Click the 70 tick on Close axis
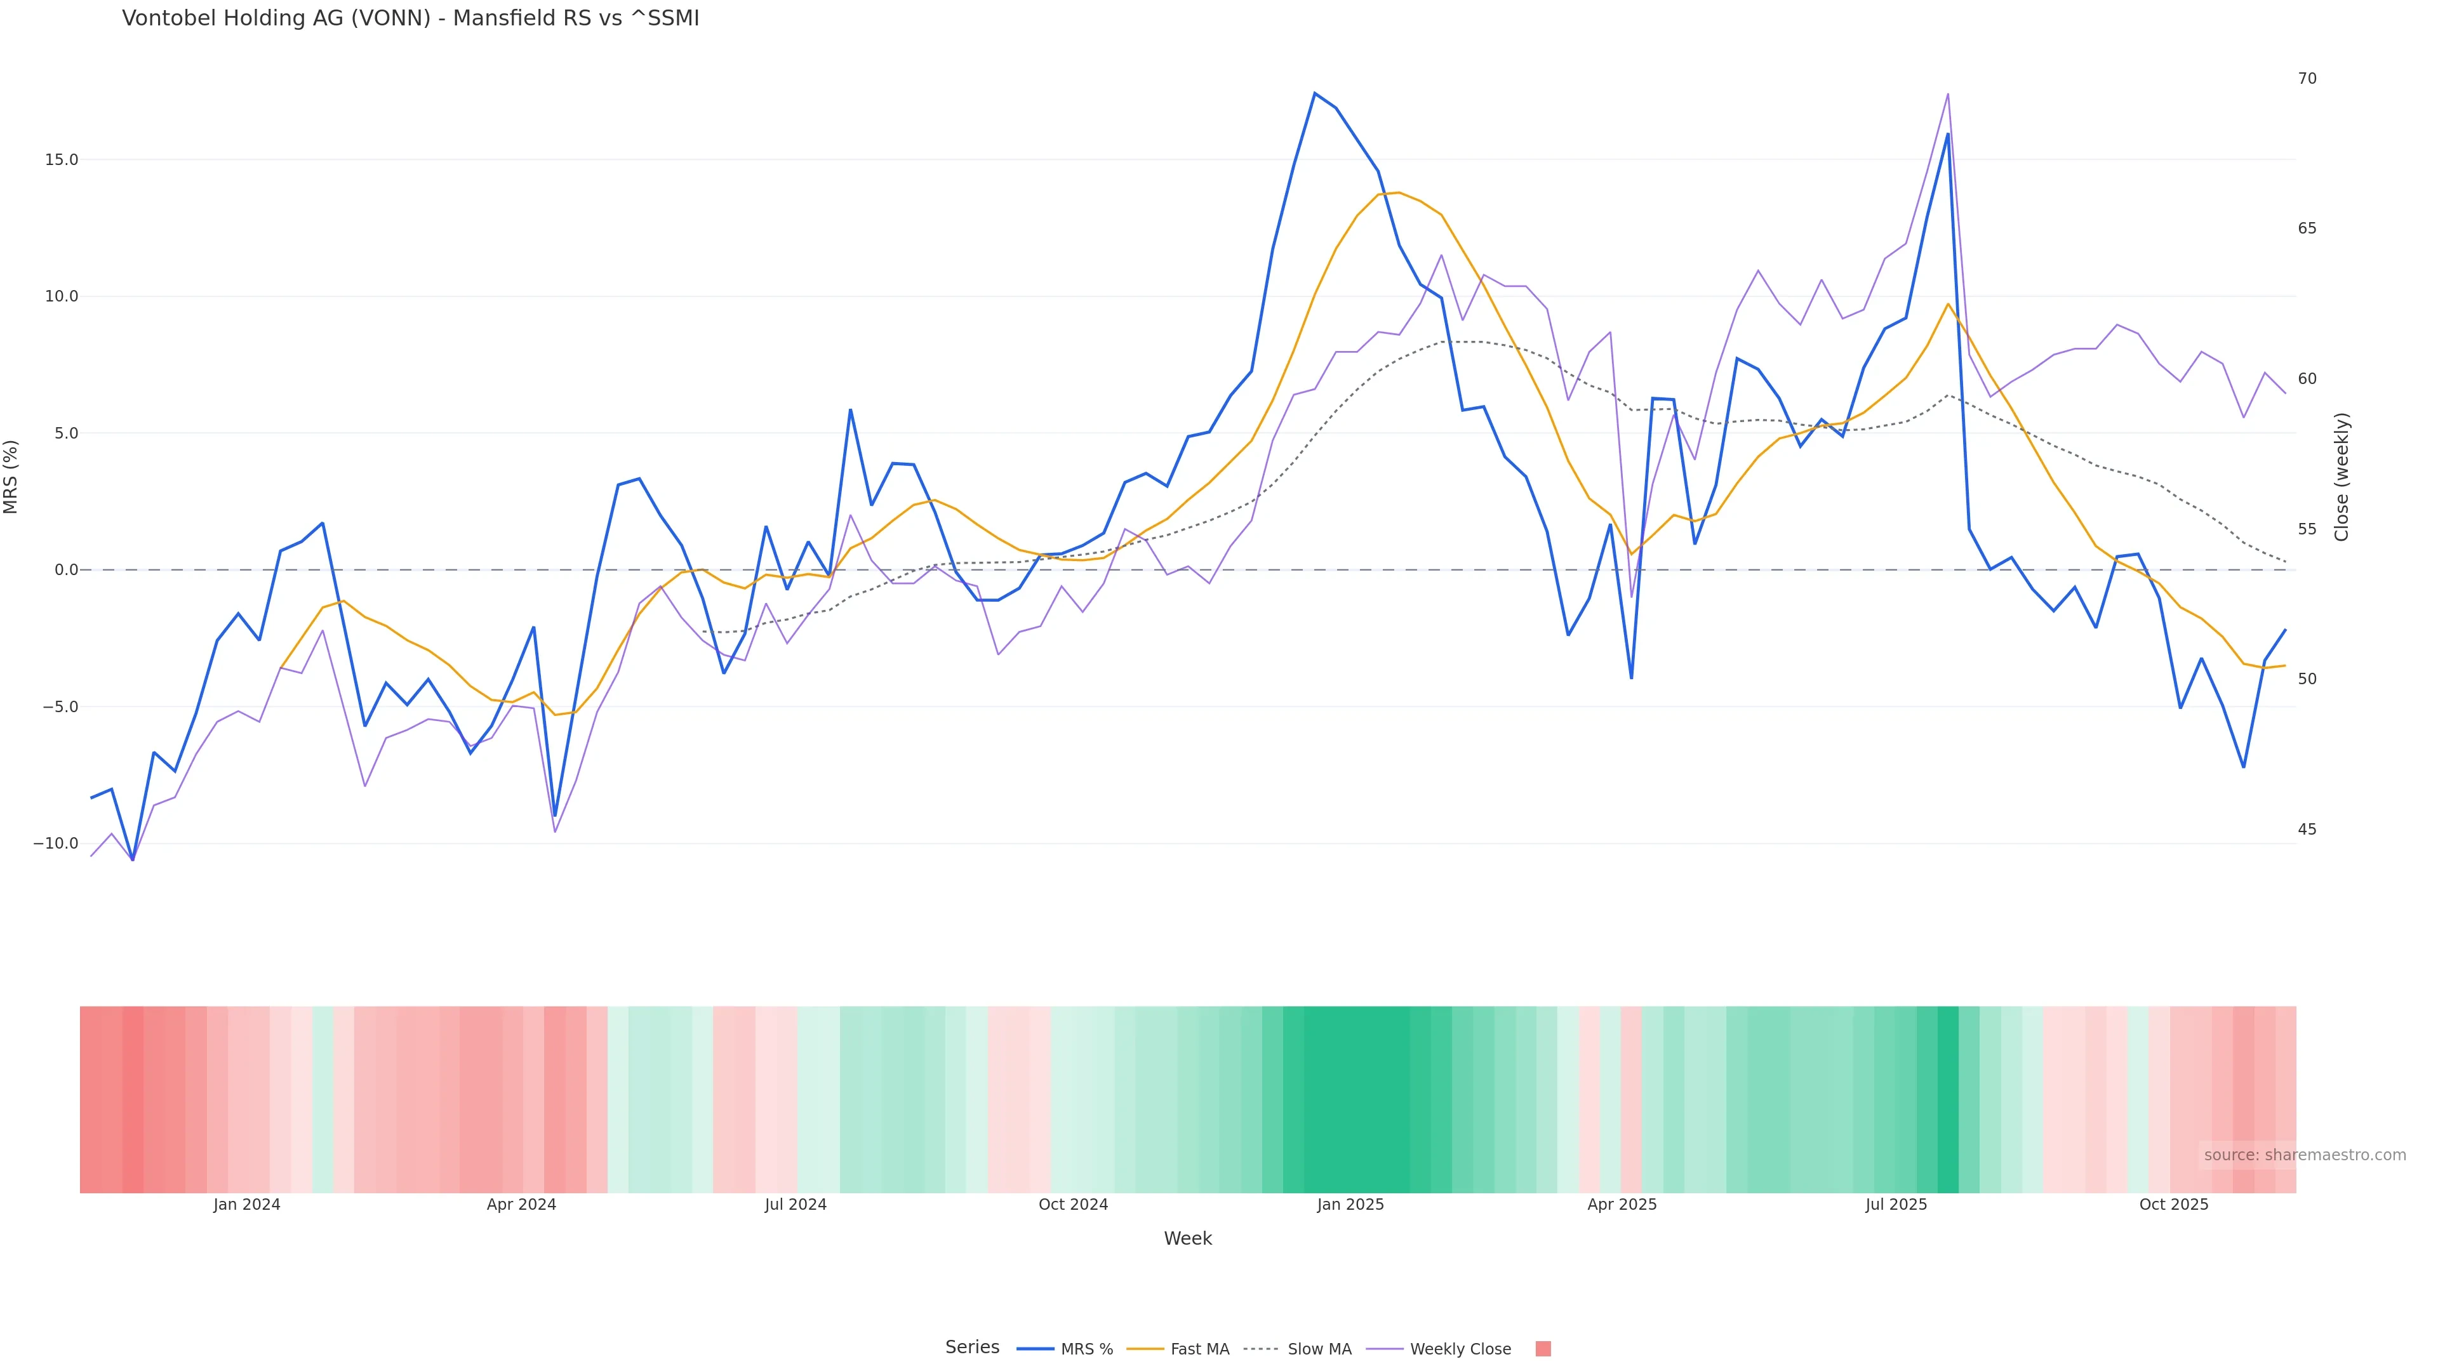Screen dimensions: 2438x1371 2307,79
